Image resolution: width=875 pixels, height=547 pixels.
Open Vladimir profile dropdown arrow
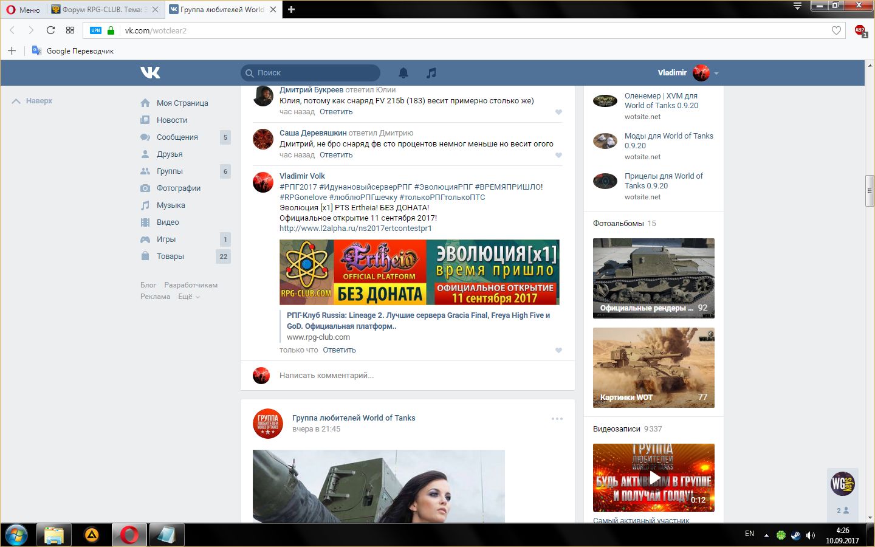point(716,73)
